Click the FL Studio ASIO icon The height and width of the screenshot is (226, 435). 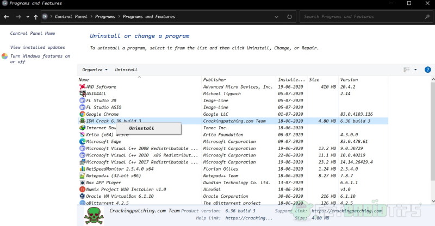82,107
